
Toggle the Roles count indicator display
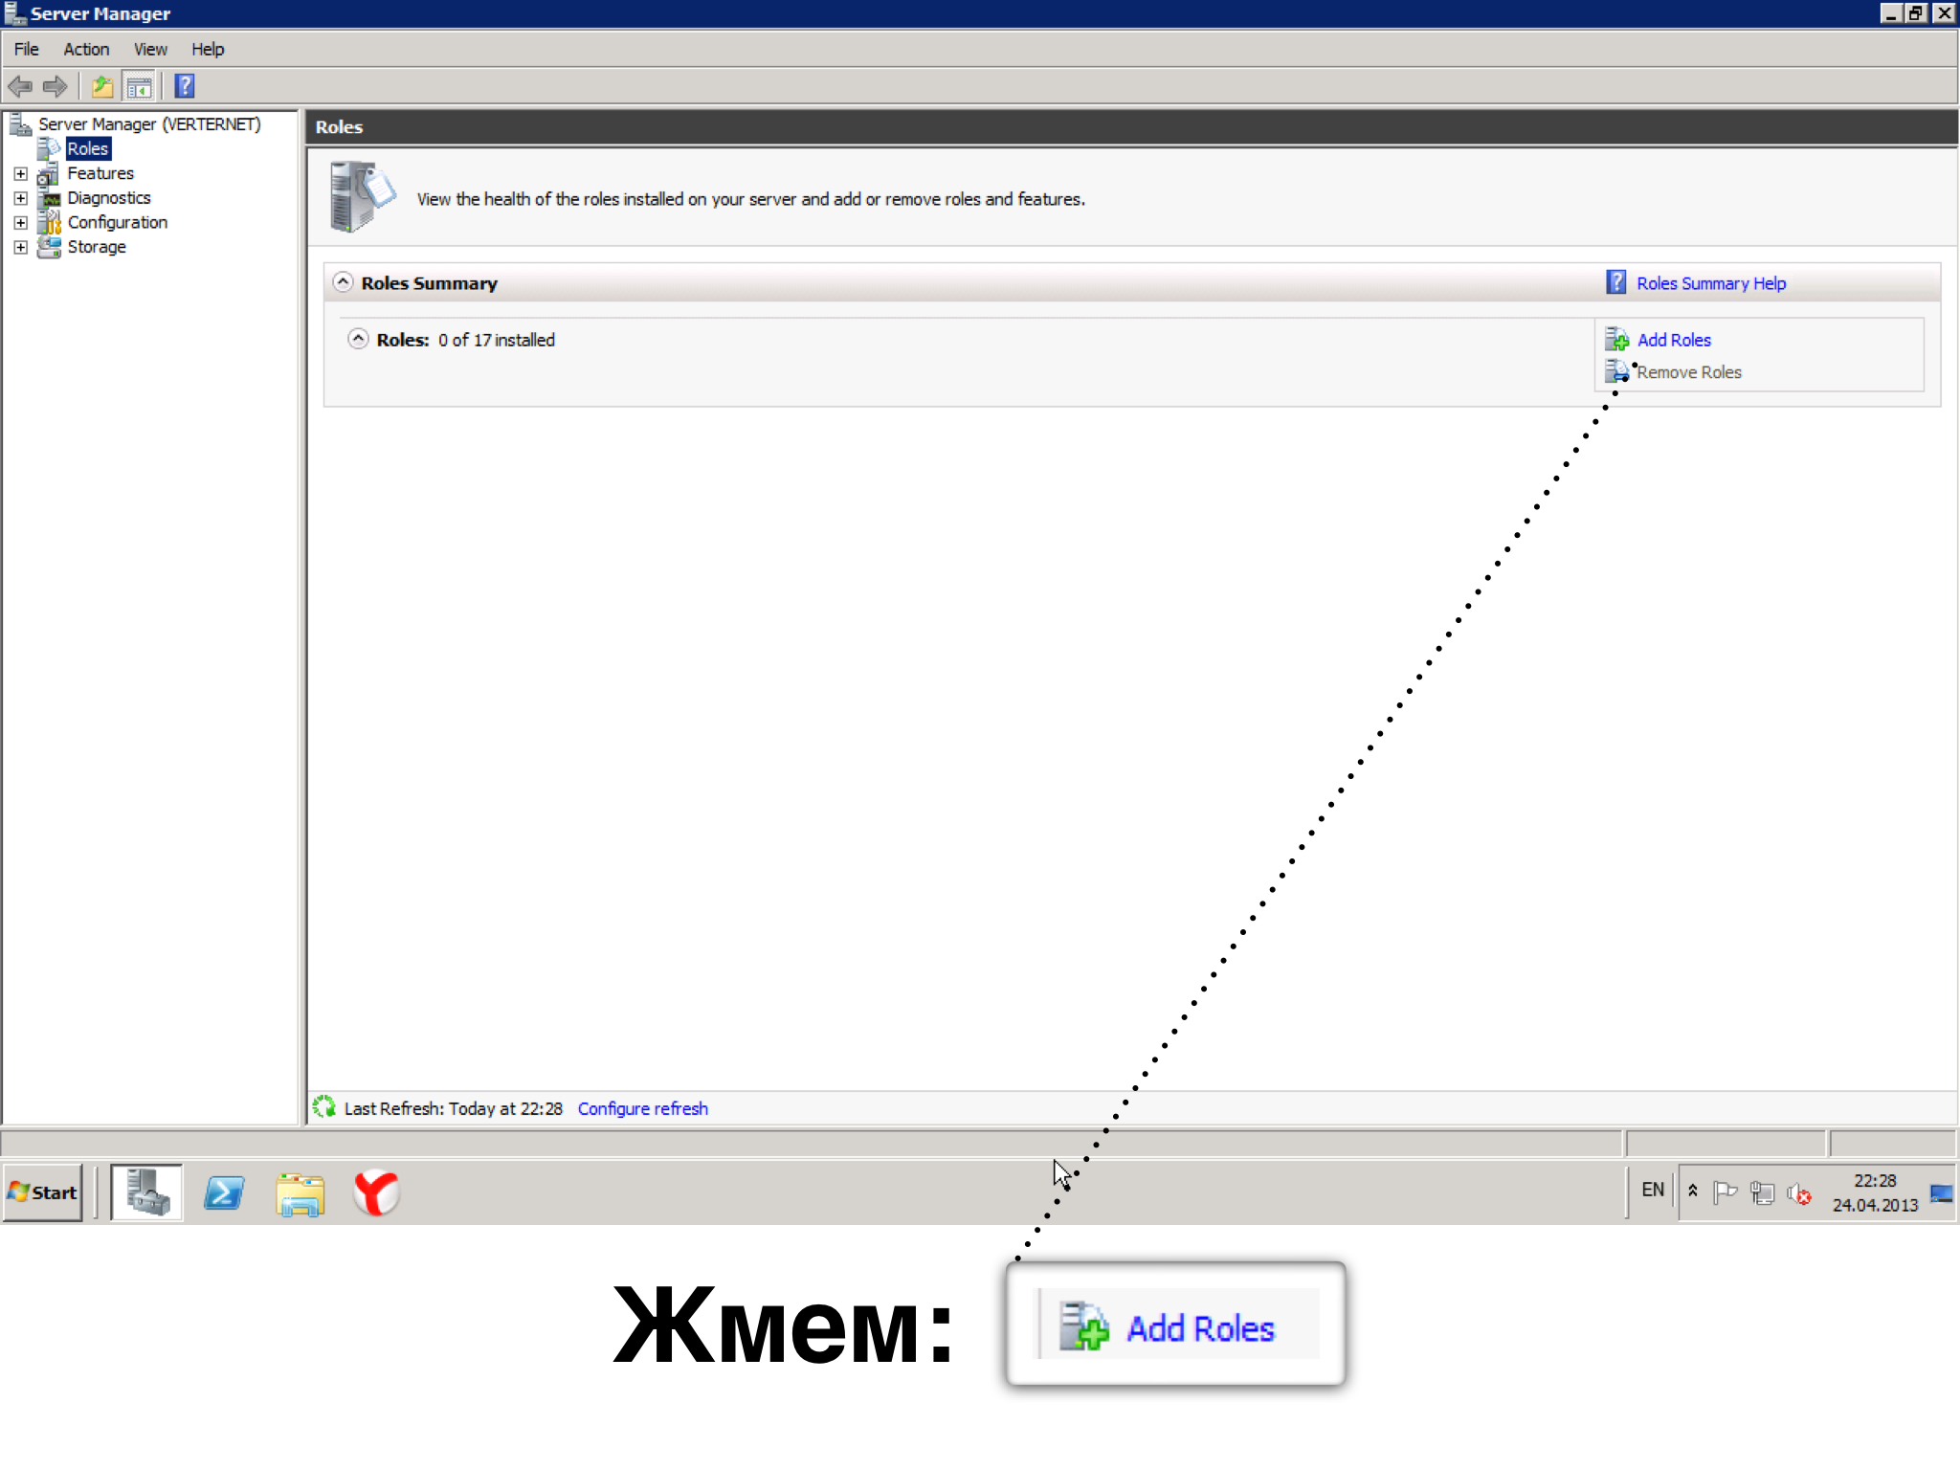(x=355, y=338)
